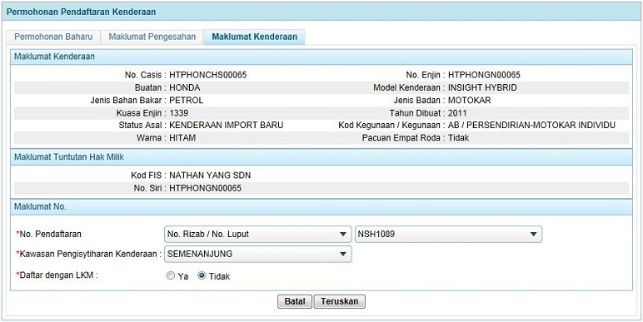Image resolution: width=643 pixels, height=322 pixels.
Task: Click the No. Siri value HTPHONGN00065
Action: 205,188
